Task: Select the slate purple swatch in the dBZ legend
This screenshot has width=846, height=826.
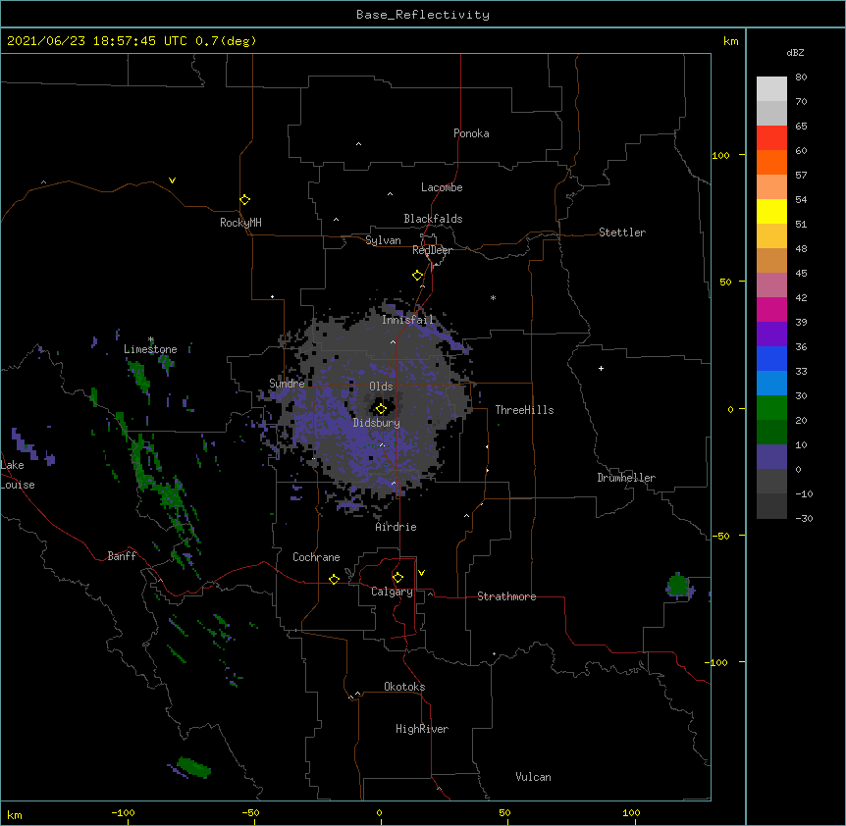Action: point(771,457)
